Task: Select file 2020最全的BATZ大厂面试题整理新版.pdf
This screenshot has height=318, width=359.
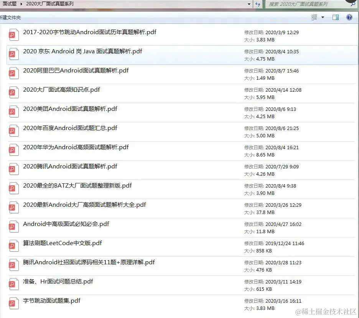Action: click(77, 185)
